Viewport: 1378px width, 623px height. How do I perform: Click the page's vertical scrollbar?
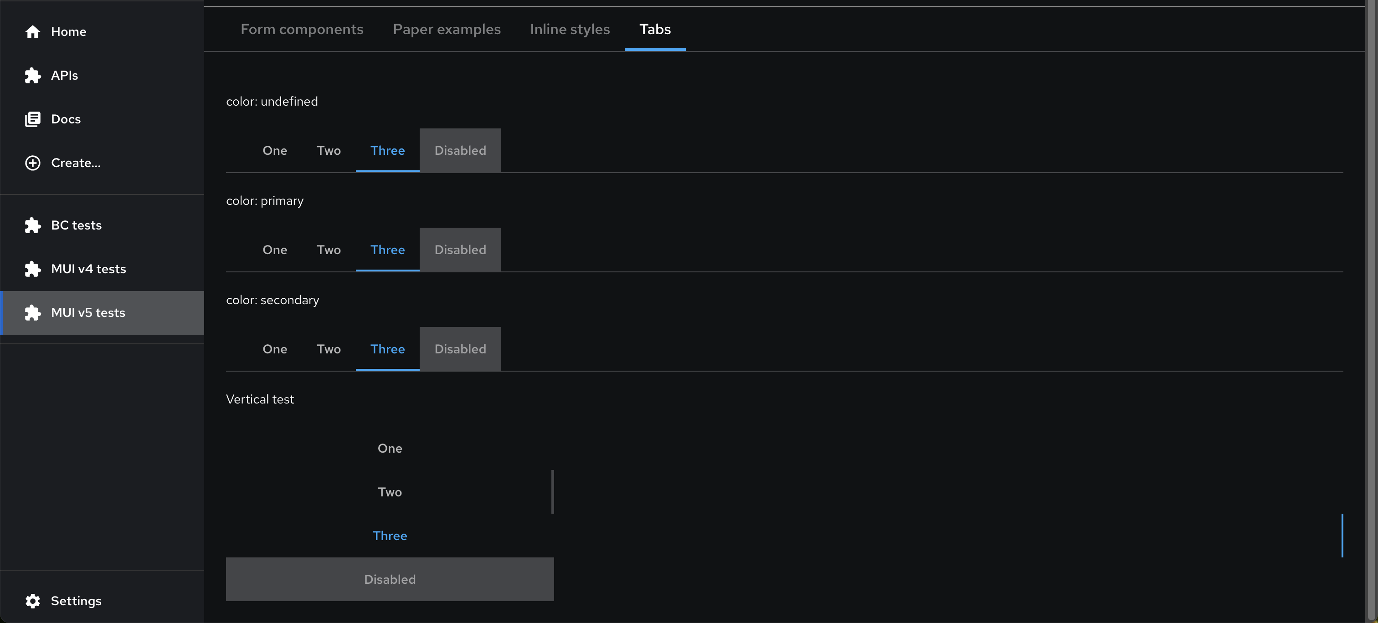coord(1372,310)
